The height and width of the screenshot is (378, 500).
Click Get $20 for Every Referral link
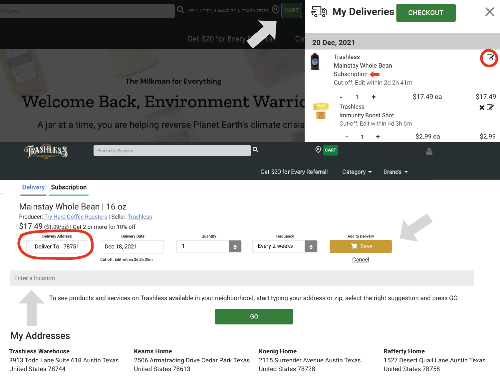point(294,172)
